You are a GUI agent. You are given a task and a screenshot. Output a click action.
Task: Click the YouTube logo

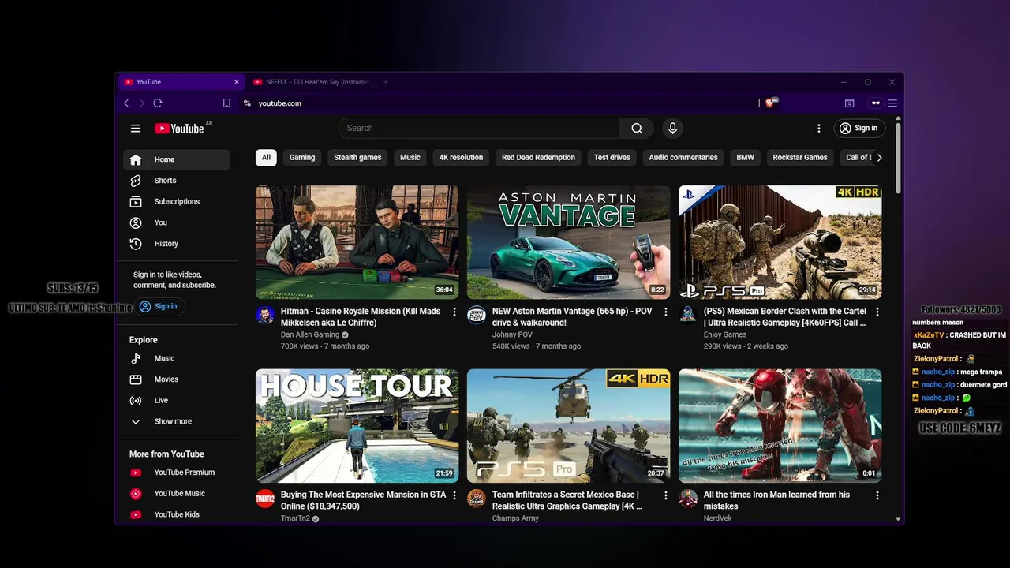point(179,129)
